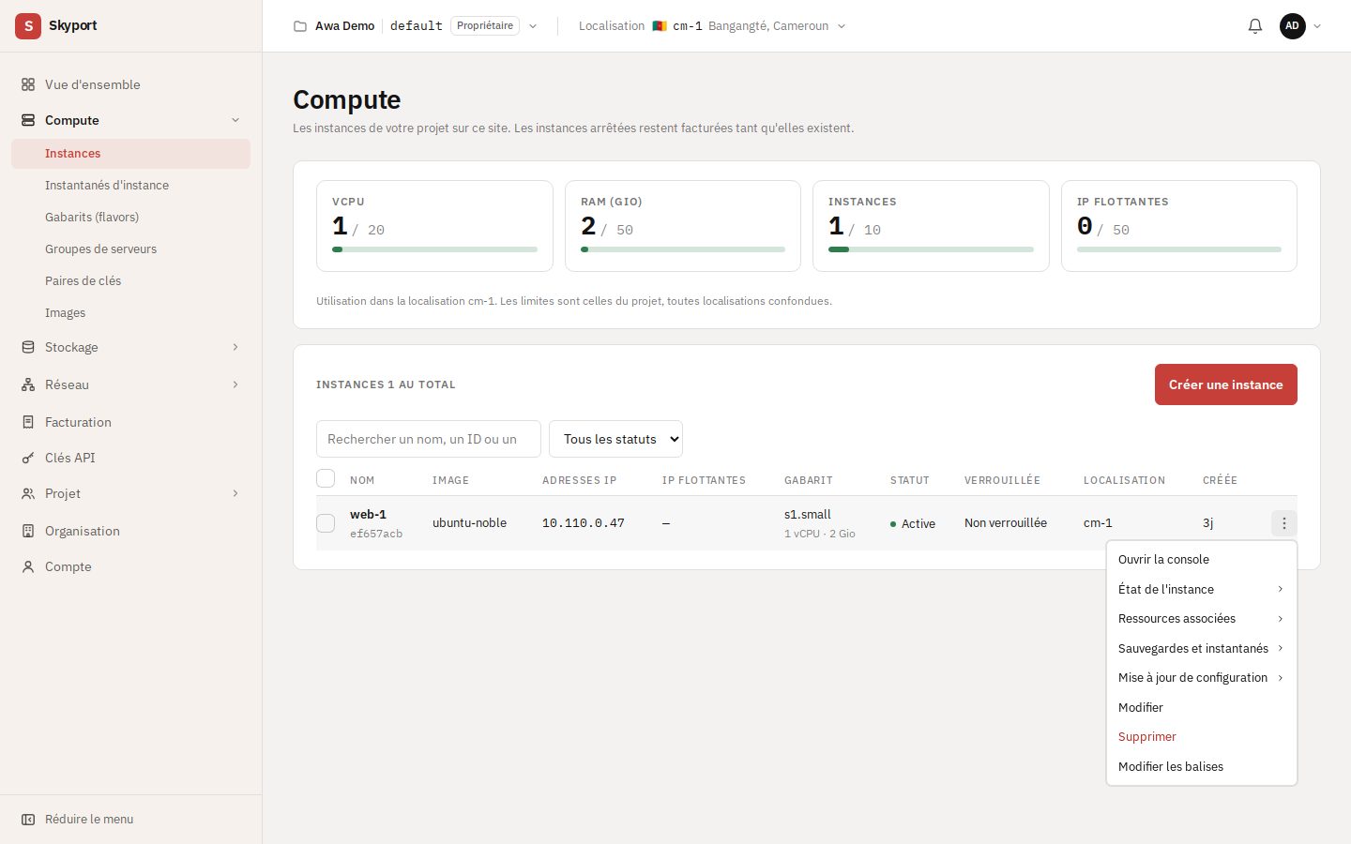Click the Compute server icon in sidebar
1351x844 pixels.
coord(28,120)
